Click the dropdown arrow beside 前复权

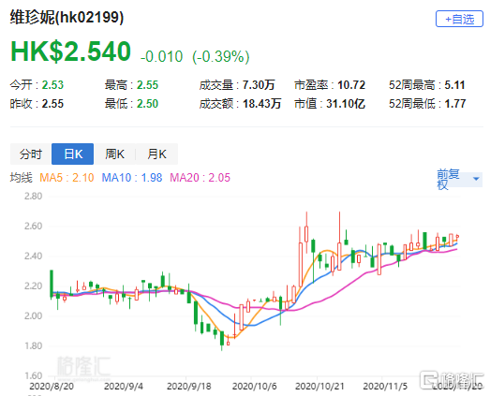tap(476, 179)
